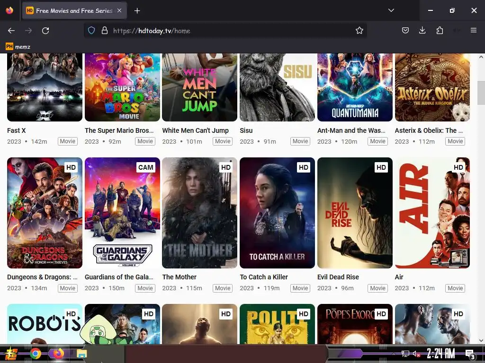Open Fast X movie title link
The image size is (485, 363).
point(17,130)
